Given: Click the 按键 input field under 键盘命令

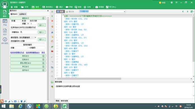Looking at the screenshot, I should 16,23.
